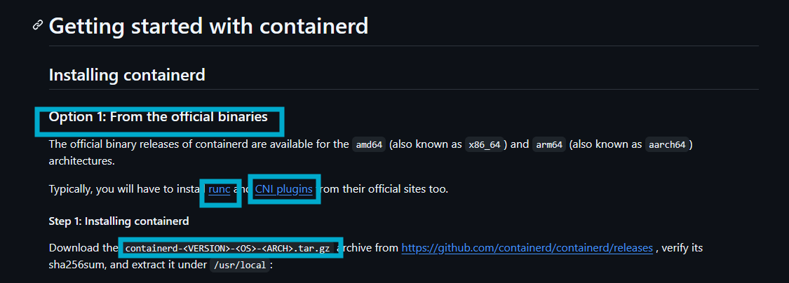Click the x86_64 inline code label
This screenshot has width=789, height=283.
[484, 145]
